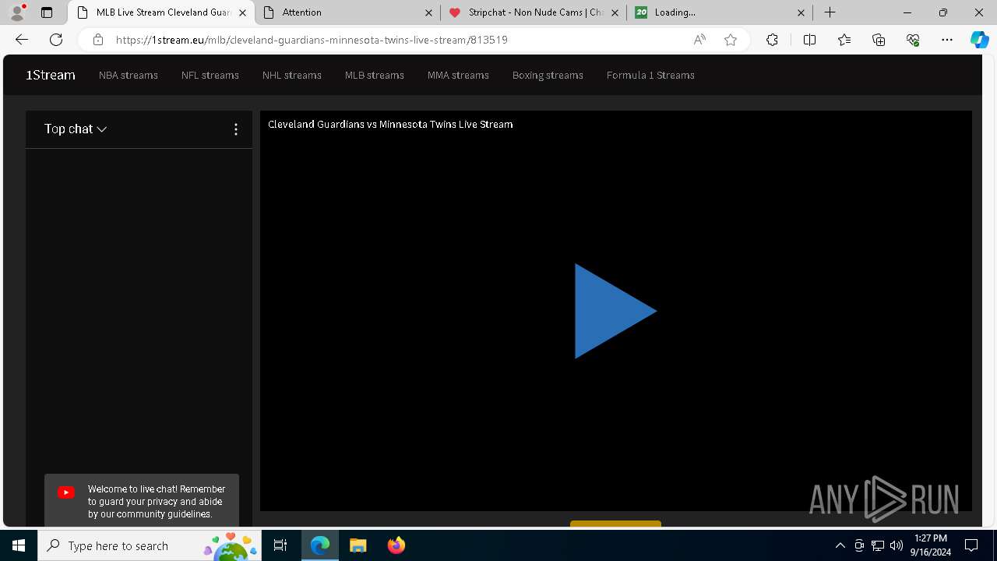The image size is (997, 561).
Task: Open a new tab with plus button
Action: 830,12
